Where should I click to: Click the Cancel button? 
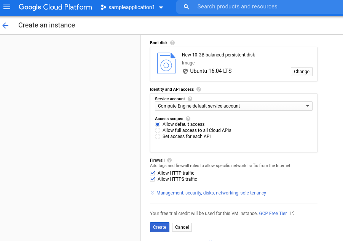coord(182,227)
